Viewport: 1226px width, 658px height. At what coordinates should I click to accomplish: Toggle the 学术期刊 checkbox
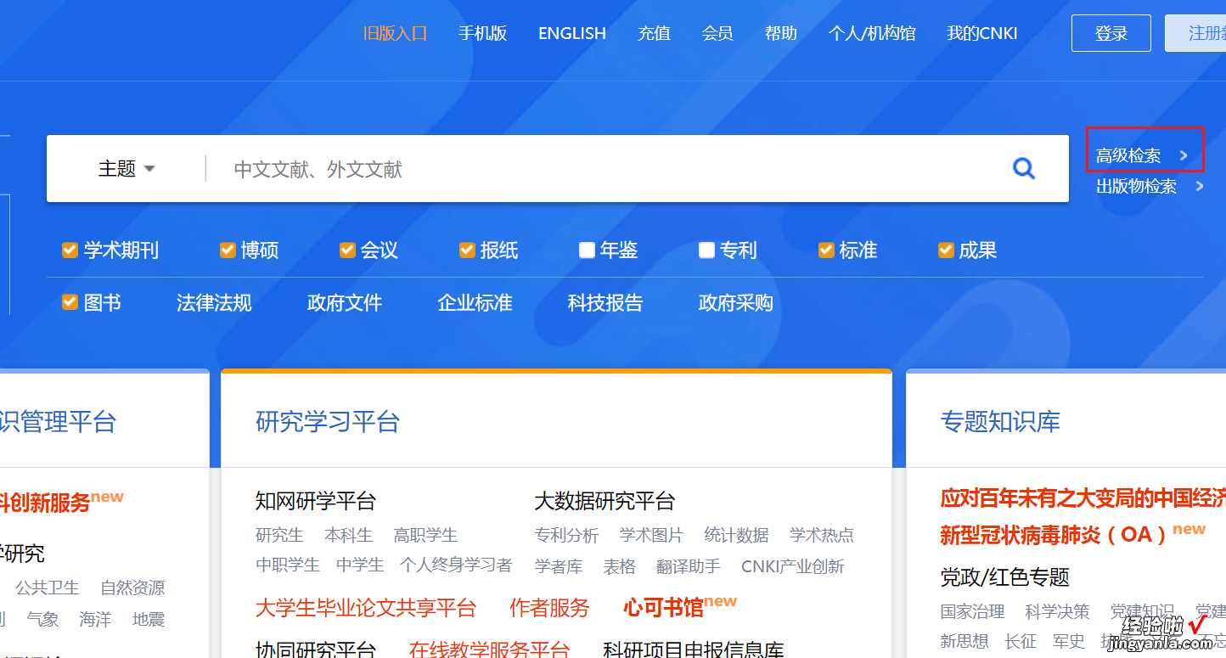click(70, 250)
